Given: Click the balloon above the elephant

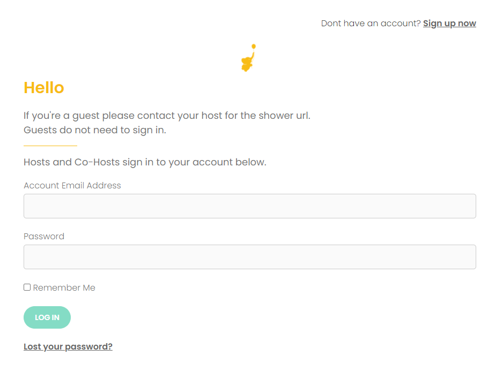Looking at the screenshot, I should (x=254, y=47).
